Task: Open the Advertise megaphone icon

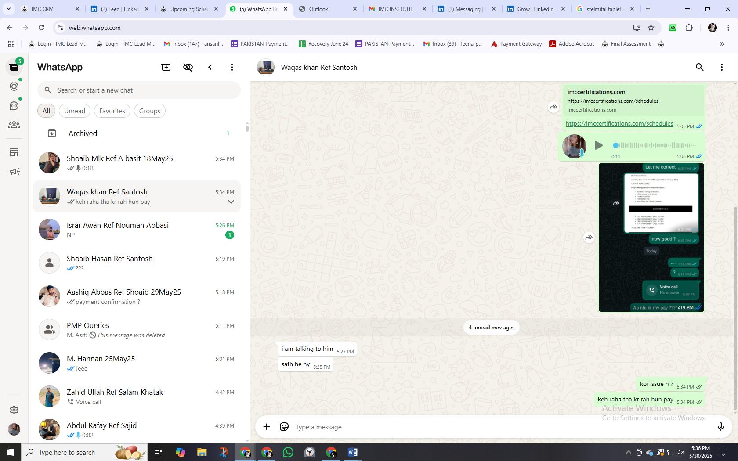Action: [x=14, y=172]
